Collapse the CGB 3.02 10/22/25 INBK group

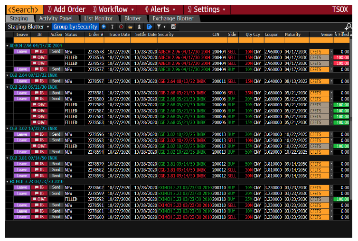[7, 128]
